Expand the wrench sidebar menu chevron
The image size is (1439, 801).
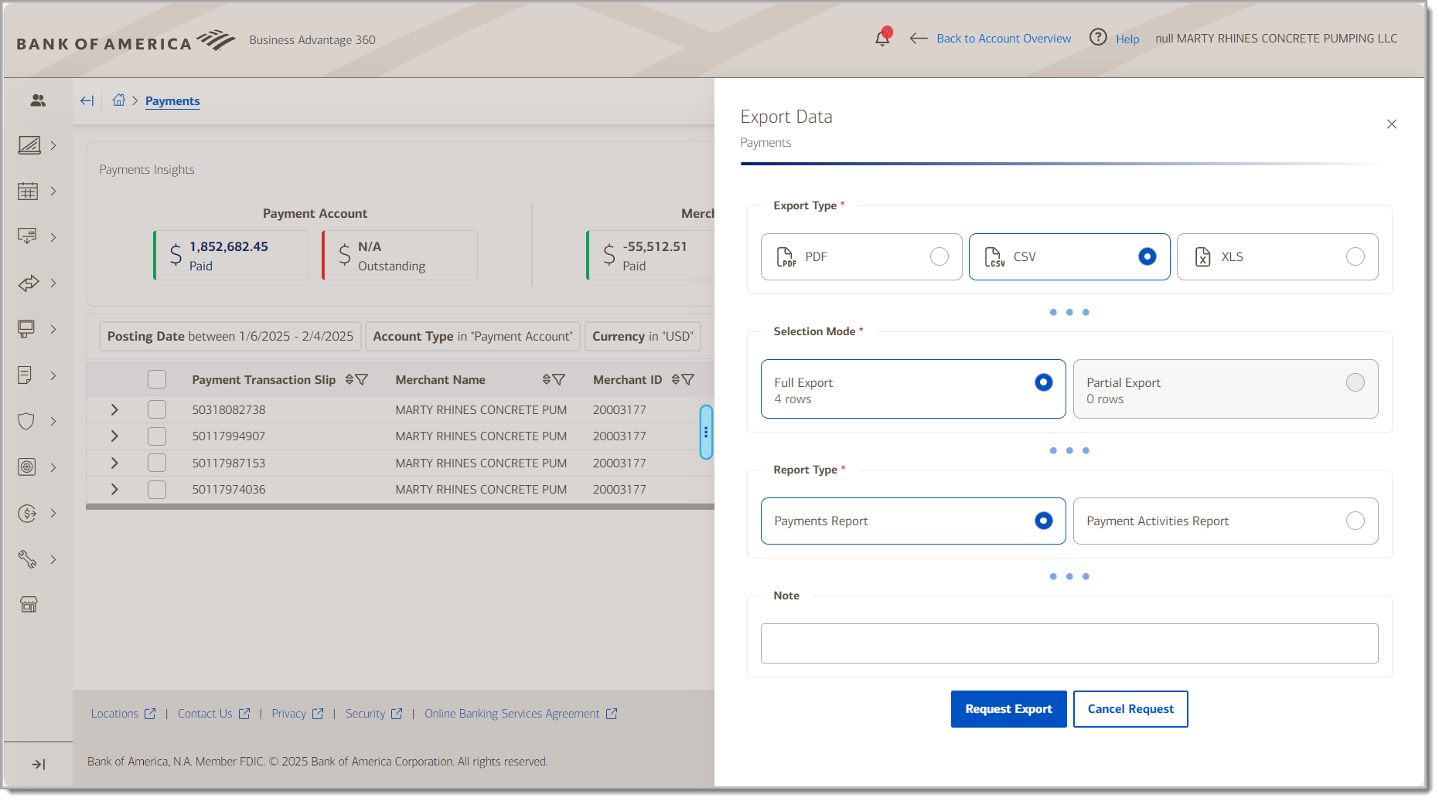[x=53, y=559]
